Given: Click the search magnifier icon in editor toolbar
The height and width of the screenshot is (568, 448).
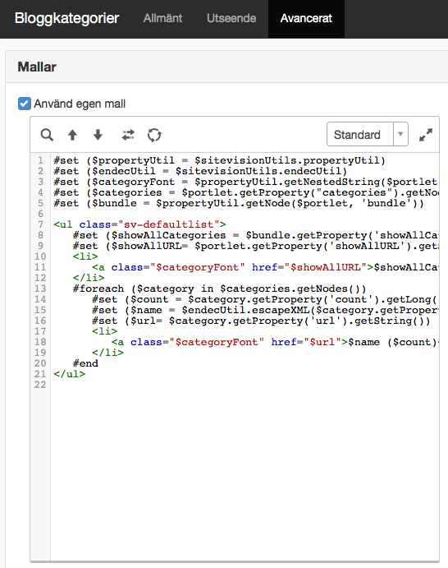Looking at the screenshot, I should pyautogui.click(x=47, y=135).
